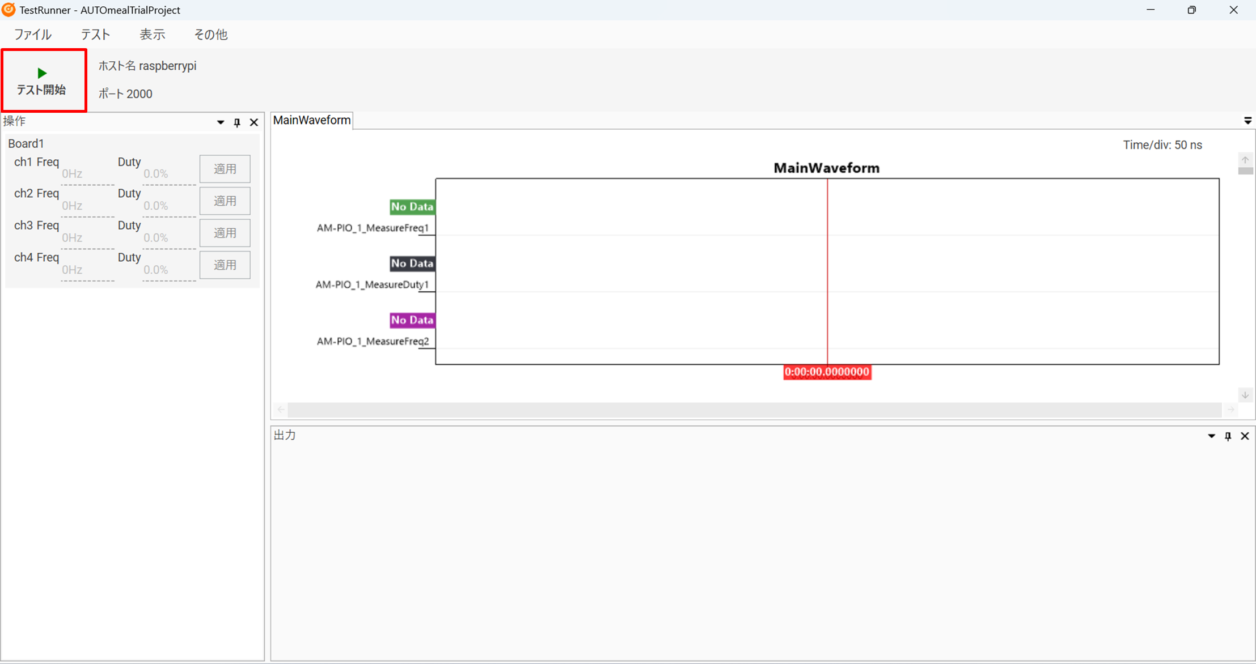Select the MainWaveform tab
The height and width of the screenshot is (664, 1256).
(312, 120)
